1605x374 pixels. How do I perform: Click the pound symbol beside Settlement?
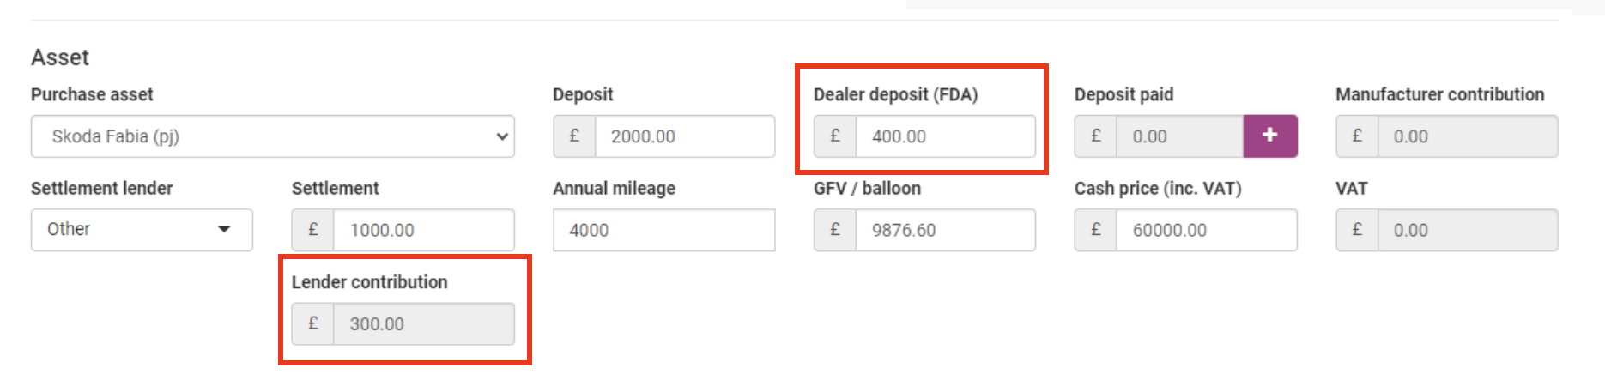coord(313,230)
